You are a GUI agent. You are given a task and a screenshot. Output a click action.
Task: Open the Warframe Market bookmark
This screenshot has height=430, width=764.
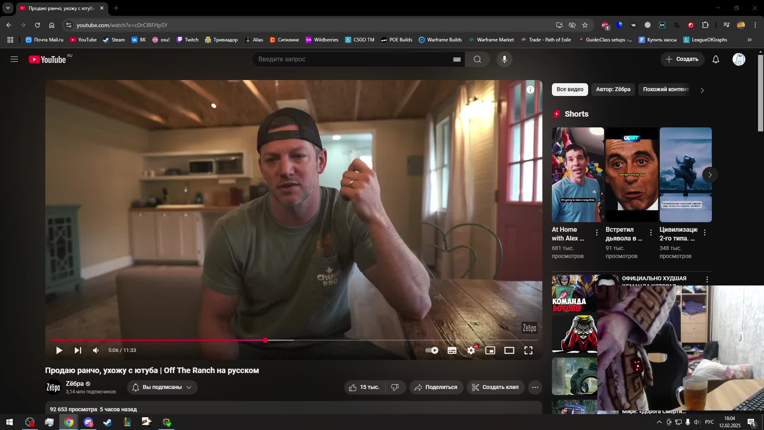[491, 40]
